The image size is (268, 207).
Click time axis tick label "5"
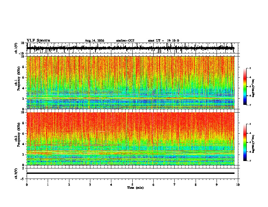coord(132,185)
